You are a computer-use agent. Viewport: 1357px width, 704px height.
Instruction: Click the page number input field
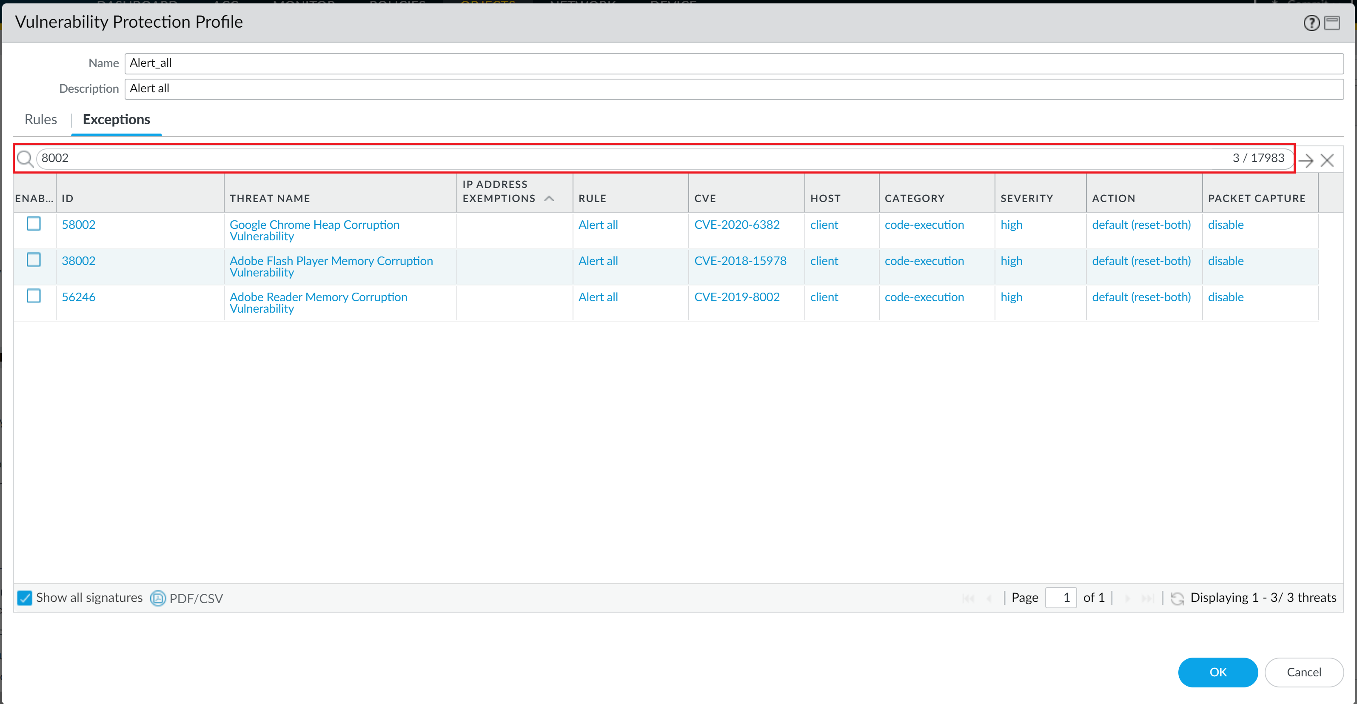1061,598
